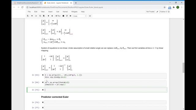Open the View menu
Image resolution: width=196 pixels, height=110 pixels.
point(43,12)
